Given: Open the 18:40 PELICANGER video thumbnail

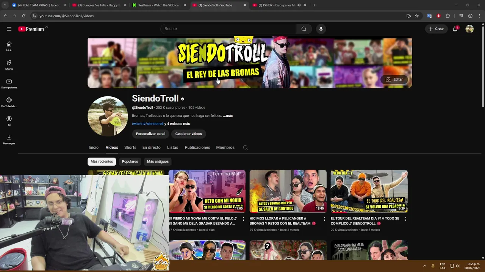Looking at the screenshot, I should (x=288, y=191).
